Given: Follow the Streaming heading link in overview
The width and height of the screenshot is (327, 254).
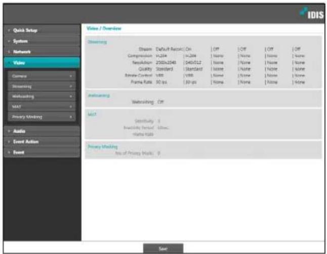Looking at the screenshot, I should [x=97, y=42].
